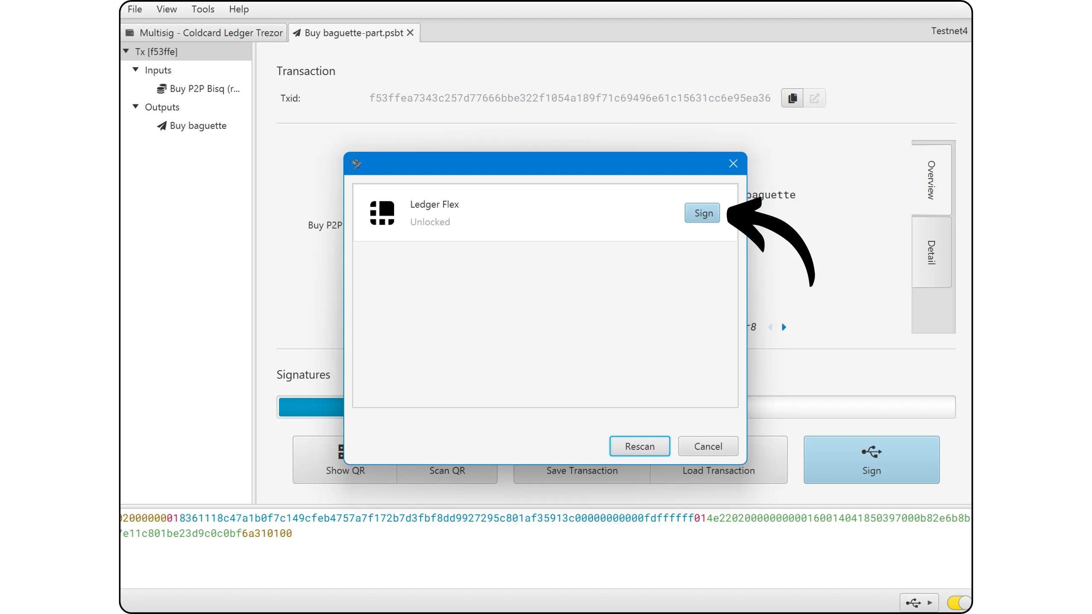Click the open in block explorer icon
This screenshot has width=1092, height=614.
tap(814, 98)
